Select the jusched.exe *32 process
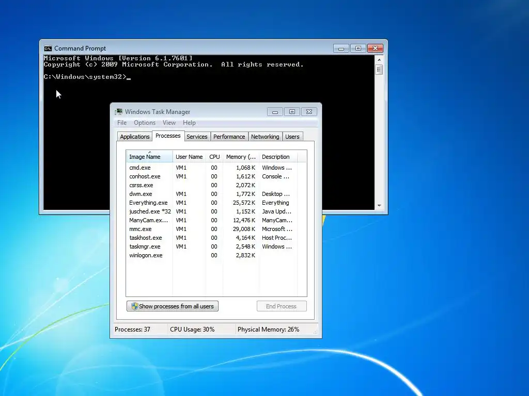Viewport: 529px width, 396px height. click(x=216, y=211)
